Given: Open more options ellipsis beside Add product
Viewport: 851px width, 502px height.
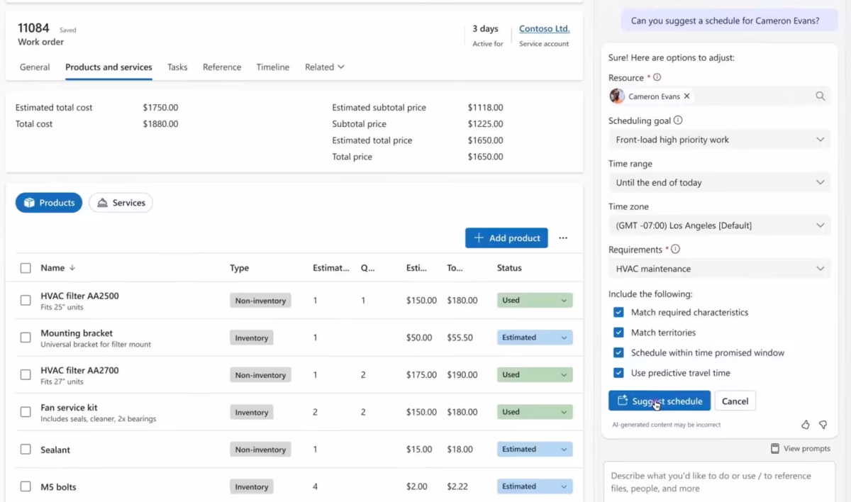Looking at the screenshot, I should click(x=563, y=238).
